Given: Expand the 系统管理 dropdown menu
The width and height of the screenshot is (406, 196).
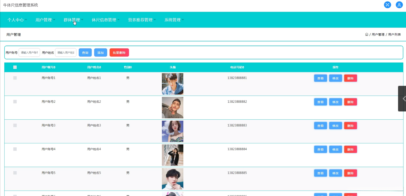Looking at the screenshot, I should [174, 20].
